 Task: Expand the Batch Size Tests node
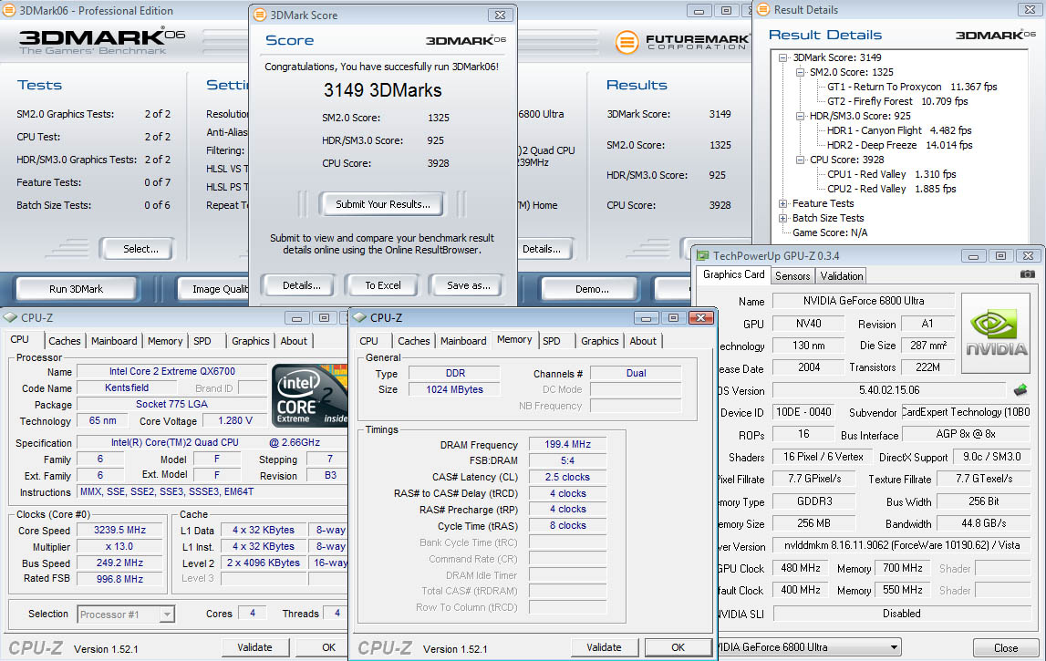(x=783, y=218)
